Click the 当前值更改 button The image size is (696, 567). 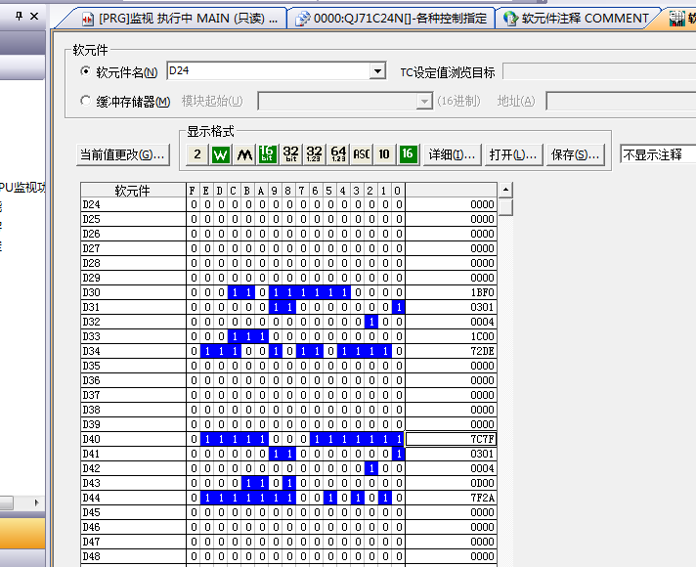pyautogui.click(x=122, y=154)
